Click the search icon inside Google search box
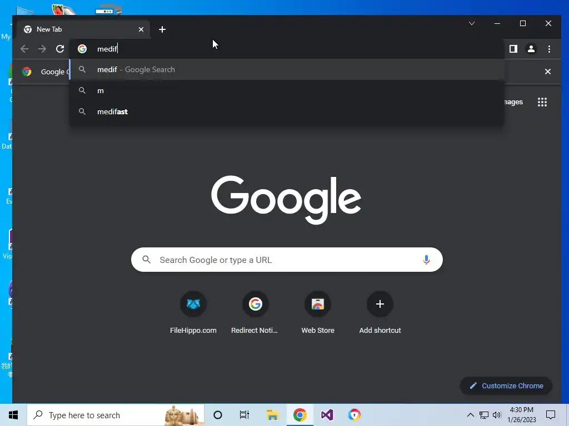The height and width of the screenshot is (426, 569). (x=147, y=260)
